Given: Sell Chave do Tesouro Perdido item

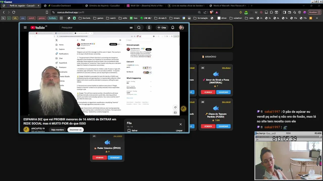Looking at the screenshot, I should 208,126.
